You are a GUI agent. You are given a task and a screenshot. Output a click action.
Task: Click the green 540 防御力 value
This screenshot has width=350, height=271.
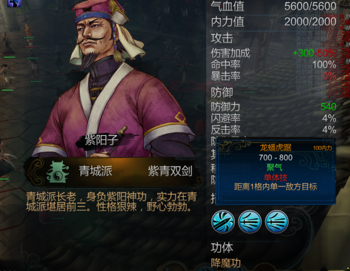[x=328, y=107]
